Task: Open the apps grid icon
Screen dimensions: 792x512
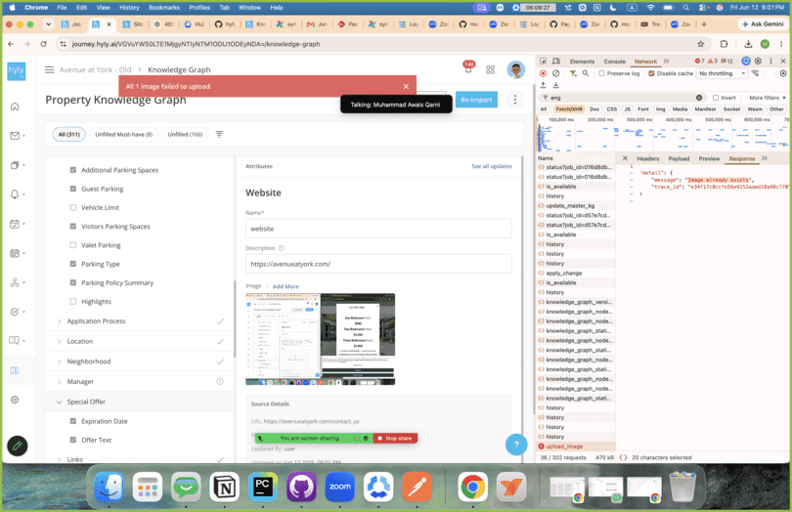Action: tap(490, 69)
